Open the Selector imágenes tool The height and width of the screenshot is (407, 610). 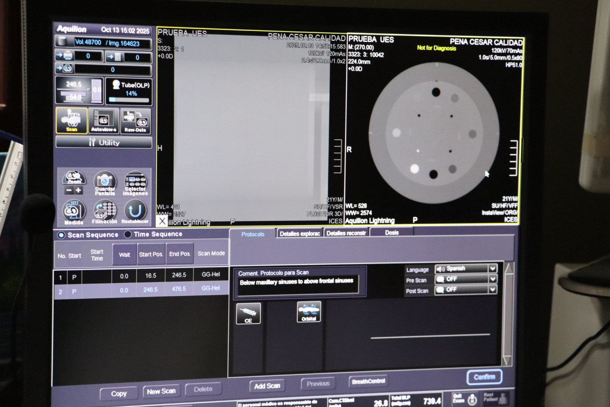coord(135,183)
